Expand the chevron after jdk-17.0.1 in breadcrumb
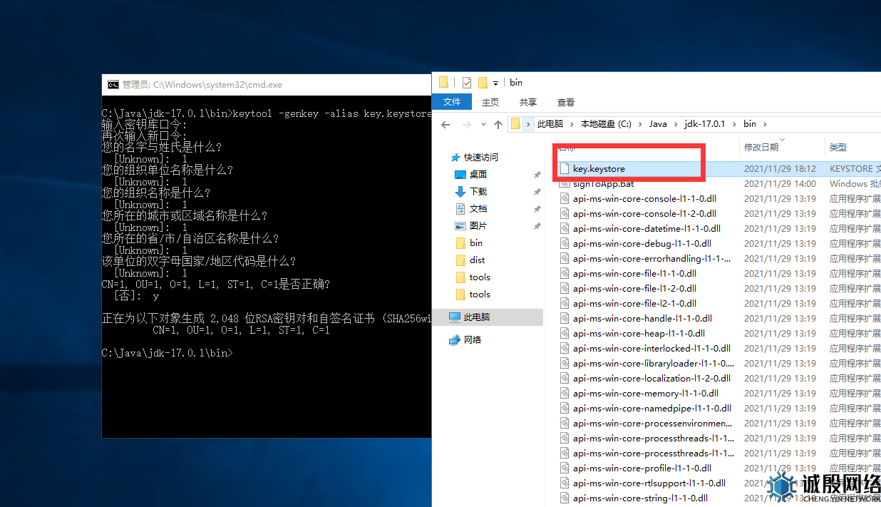Image resolution: width=881 pixels, height=507 pixels. pyautogui.click(x=734, y=124)
